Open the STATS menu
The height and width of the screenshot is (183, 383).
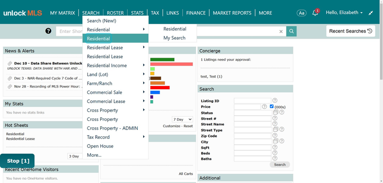tap(137, 13)
